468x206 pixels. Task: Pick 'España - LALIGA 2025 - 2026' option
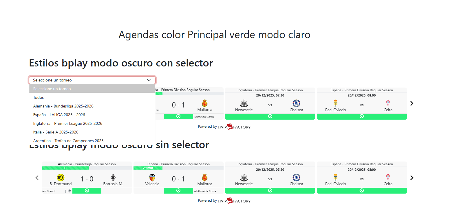pos(59,115)
